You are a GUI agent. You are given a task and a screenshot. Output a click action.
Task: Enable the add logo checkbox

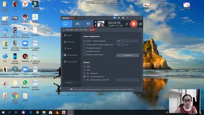point(84,51)
